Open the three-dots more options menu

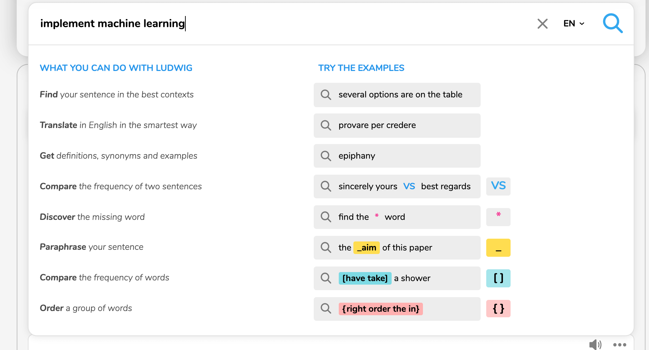620,345
